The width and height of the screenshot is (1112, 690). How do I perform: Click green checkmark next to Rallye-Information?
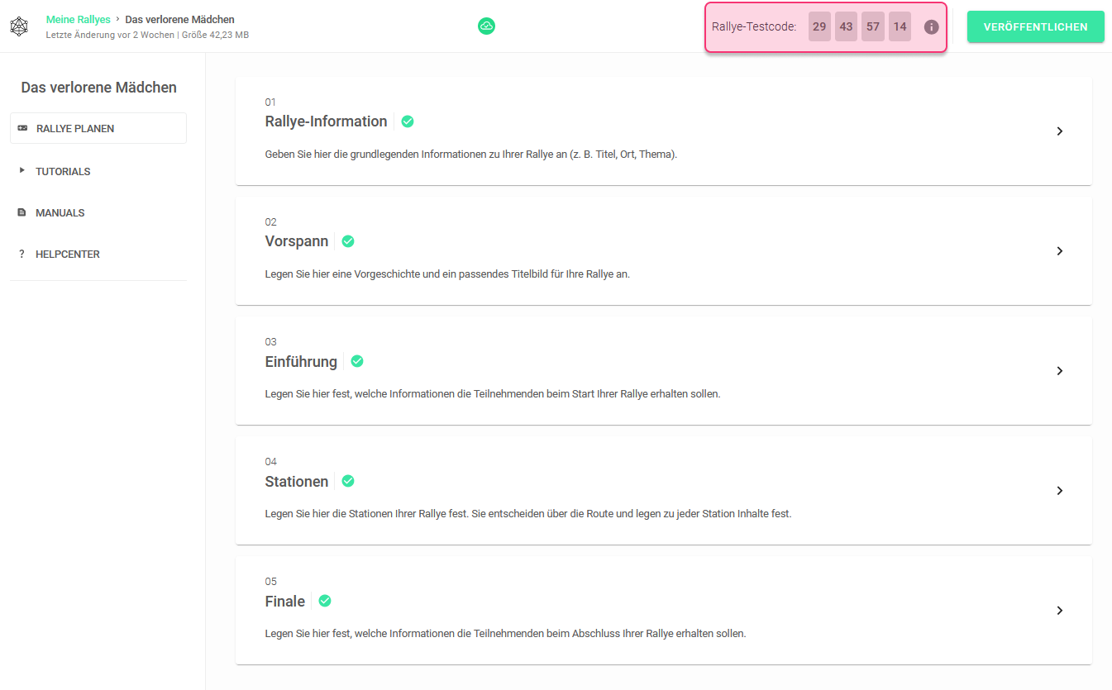pyautogui.click(x=408, y=121)
